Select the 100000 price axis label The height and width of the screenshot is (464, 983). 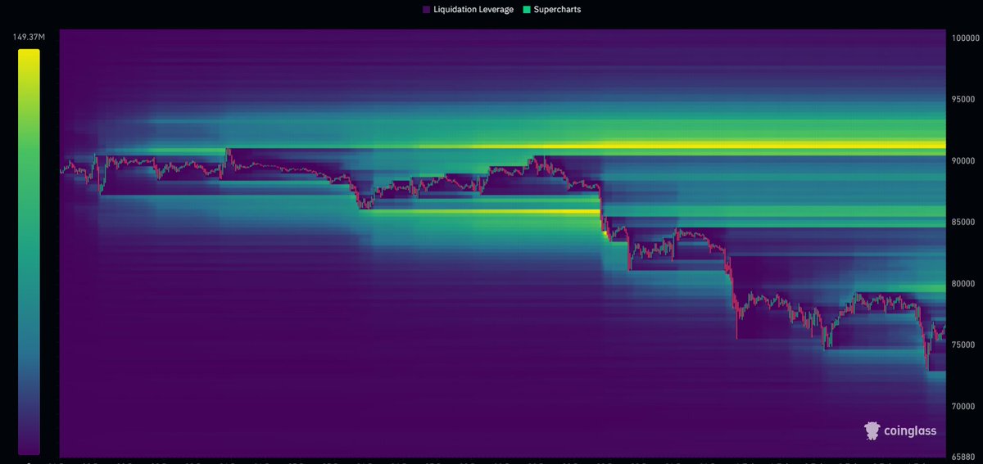[x=964, y=37]
